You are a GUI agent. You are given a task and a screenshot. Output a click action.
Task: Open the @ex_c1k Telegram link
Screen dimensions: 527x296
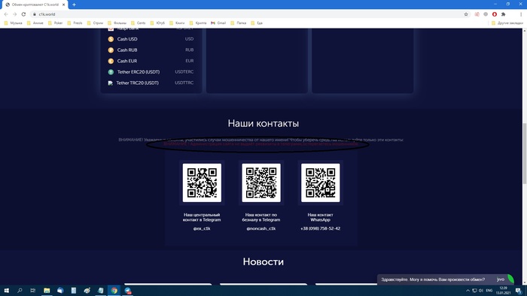click(202, 228)
